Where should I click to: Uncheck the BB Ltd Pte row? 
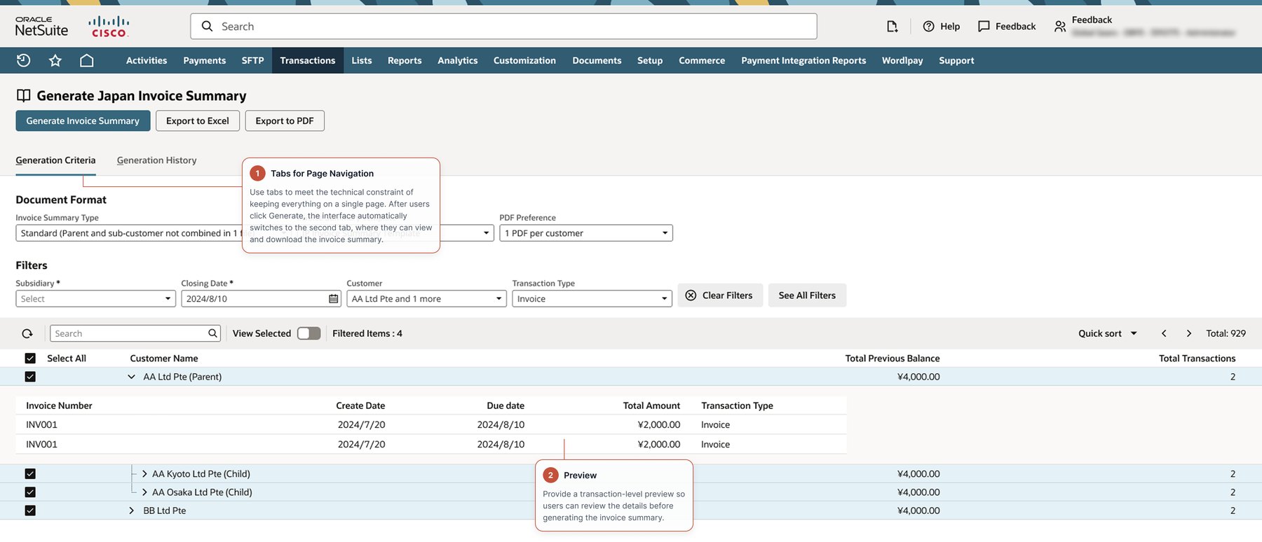click(30, 510)
